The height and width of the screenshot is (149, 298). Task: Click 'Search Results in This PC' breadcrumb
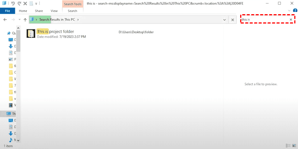click(57, 19)
